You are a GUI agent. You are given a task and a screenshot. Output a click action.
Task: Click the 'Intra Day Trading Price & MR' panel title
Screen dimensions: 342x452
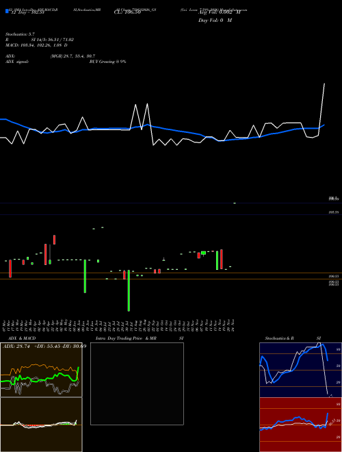[126, 338]
